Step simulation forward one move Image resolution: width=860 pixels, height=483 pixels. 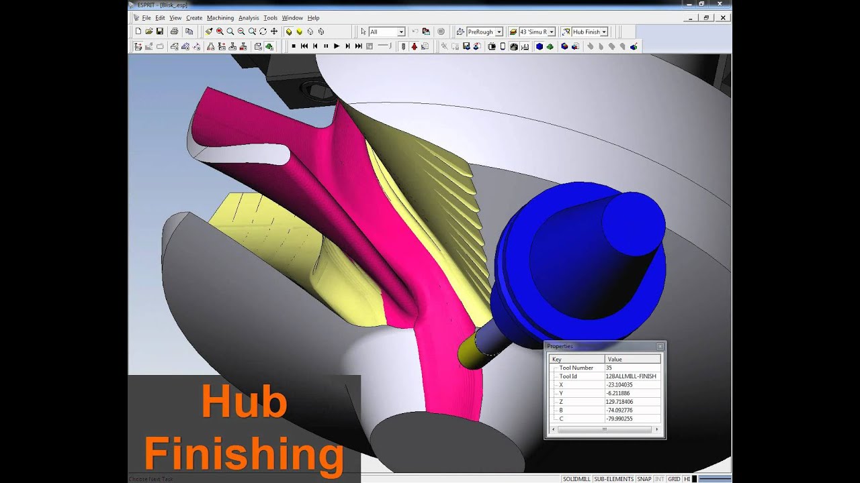[347, 46]
